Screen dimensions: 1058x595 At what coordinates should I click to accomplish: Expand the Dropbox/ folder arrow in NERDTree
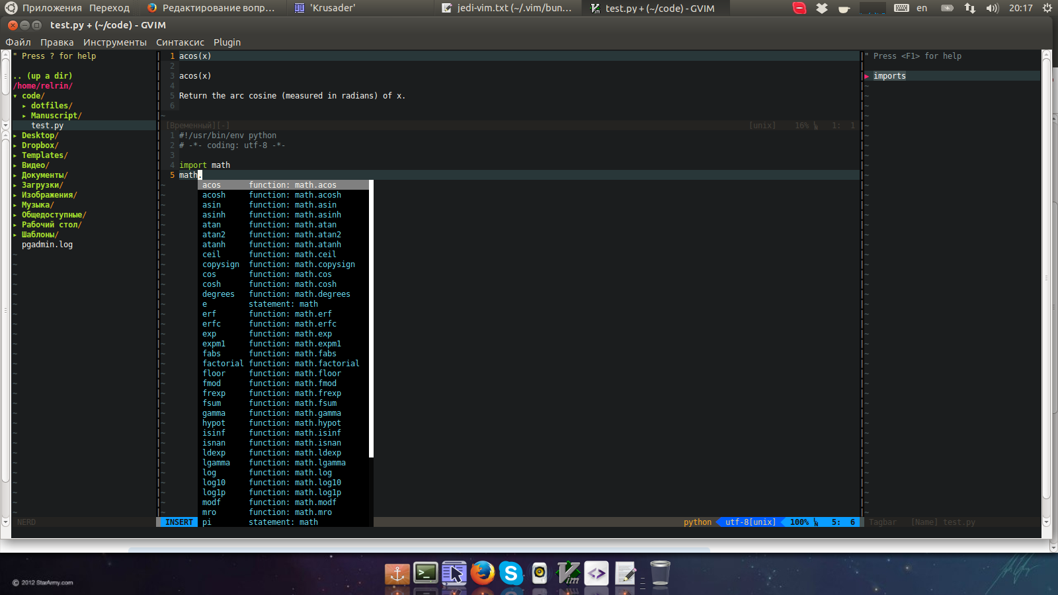pyautogui.click(x=15, y=145)
